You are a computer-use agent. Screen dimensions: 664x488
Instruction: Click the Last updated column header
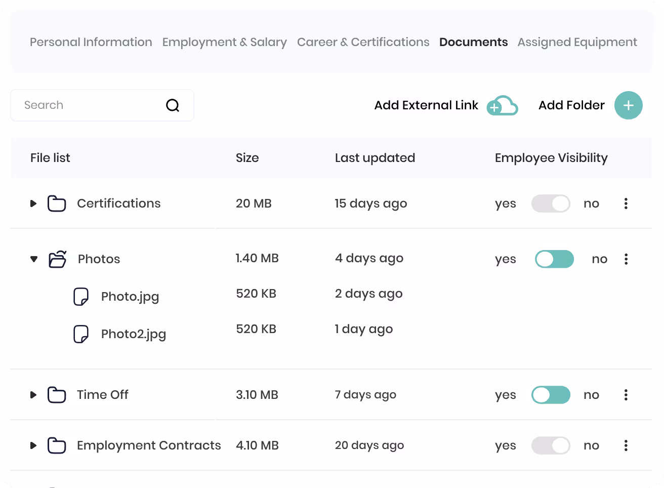(x=375, y=158)
